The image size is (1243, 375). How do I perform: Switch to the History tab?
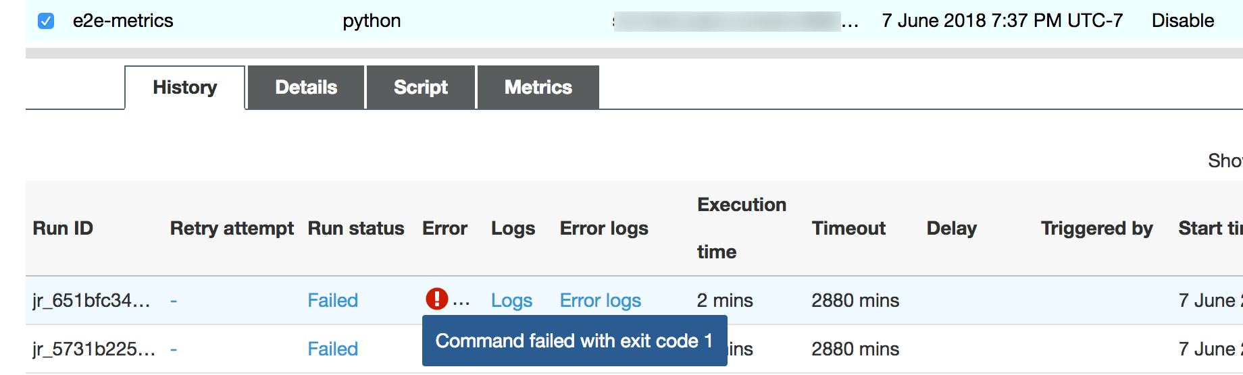184,88
